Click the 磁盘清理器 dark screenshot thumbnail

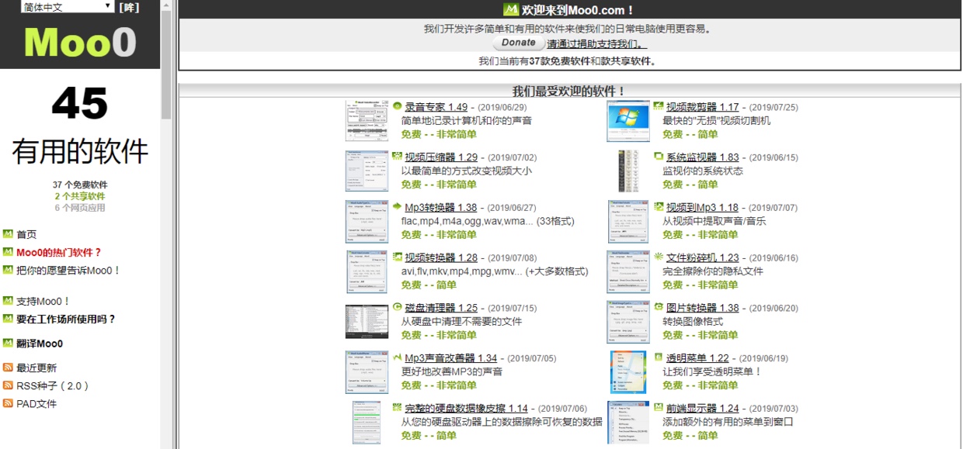tap(367, 322)
